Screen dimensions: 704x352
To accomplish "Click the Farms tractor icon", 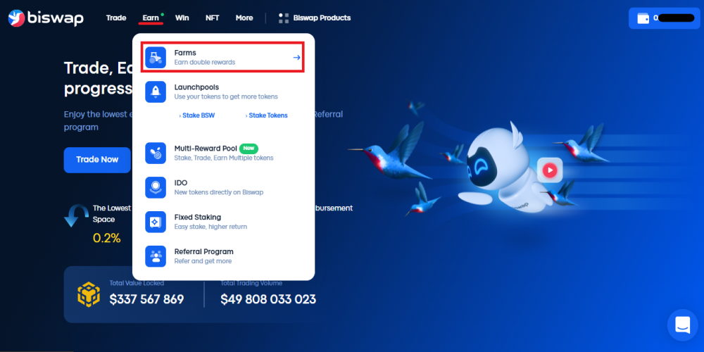I will point(156,58).
